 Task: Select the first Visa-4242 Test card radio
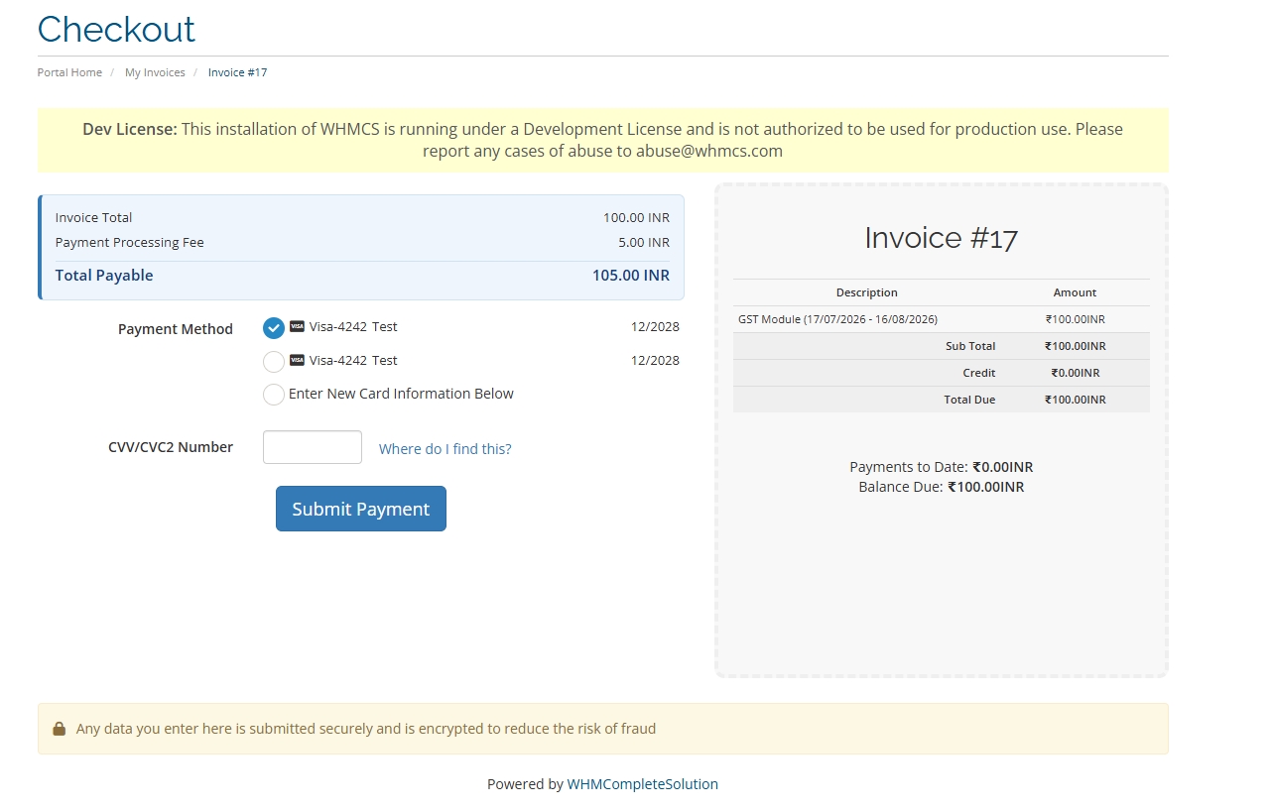pos(274,328)
